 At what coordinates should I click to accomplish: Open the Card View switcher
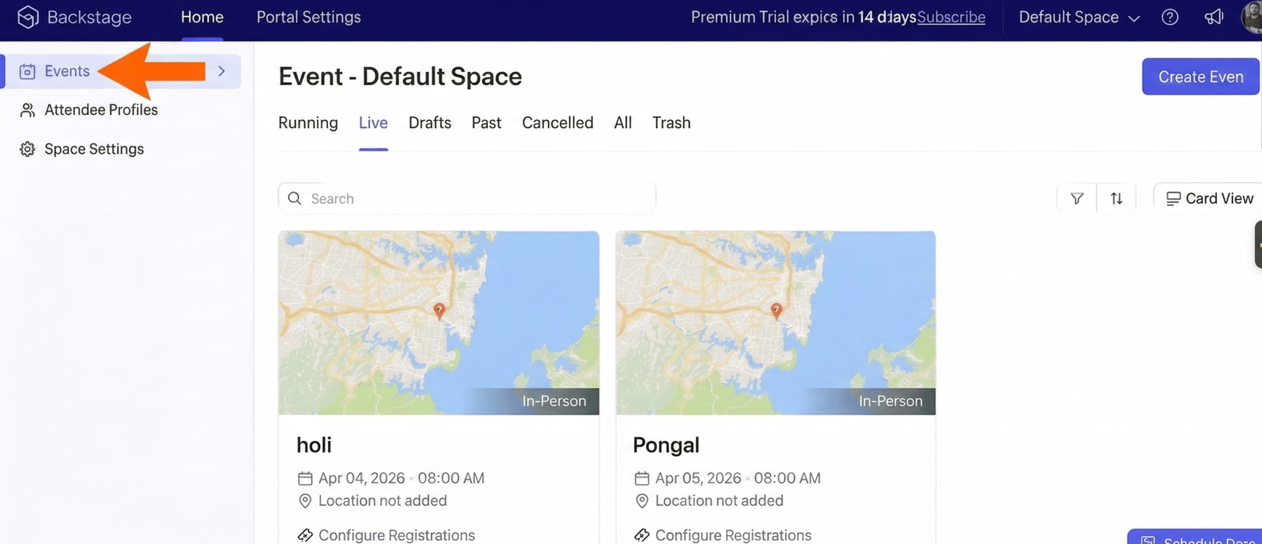pos(1210,198)
